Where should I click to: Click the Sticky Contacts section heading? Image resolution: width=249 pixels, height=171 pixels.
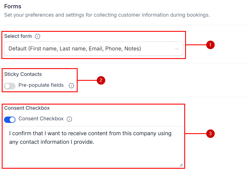click(23, 74)
